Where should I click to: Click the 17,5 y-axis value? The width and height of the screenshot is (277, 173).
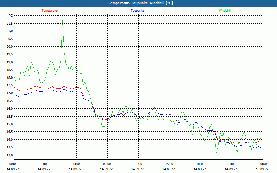click(x=10, y=85)
